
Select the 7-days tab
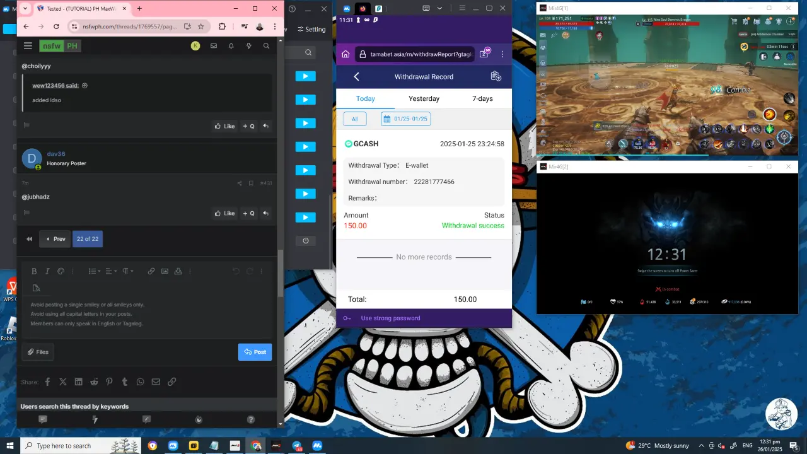pos(482,98)
